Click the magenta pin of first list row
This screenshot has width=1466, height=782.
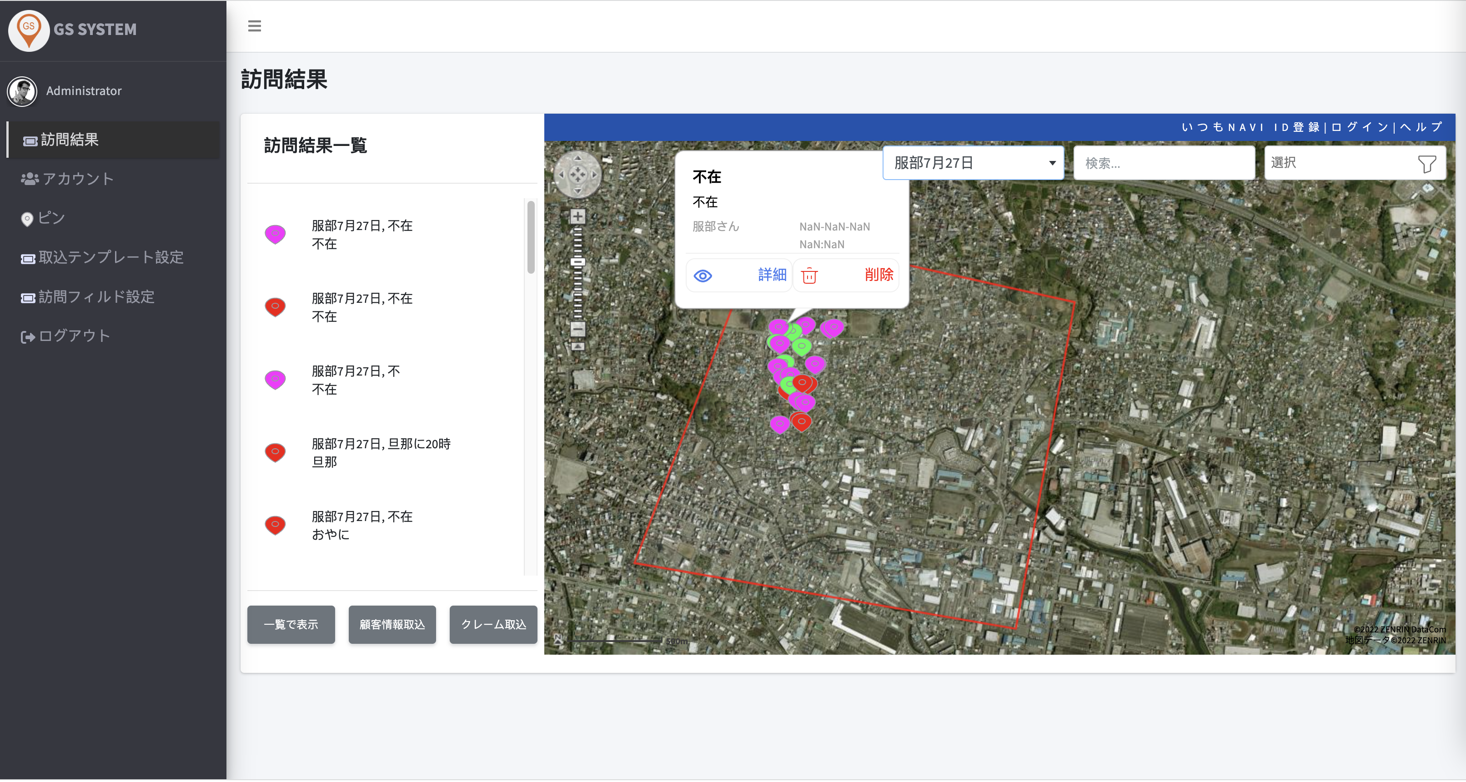pyautogui.click(x=275, y=235)
